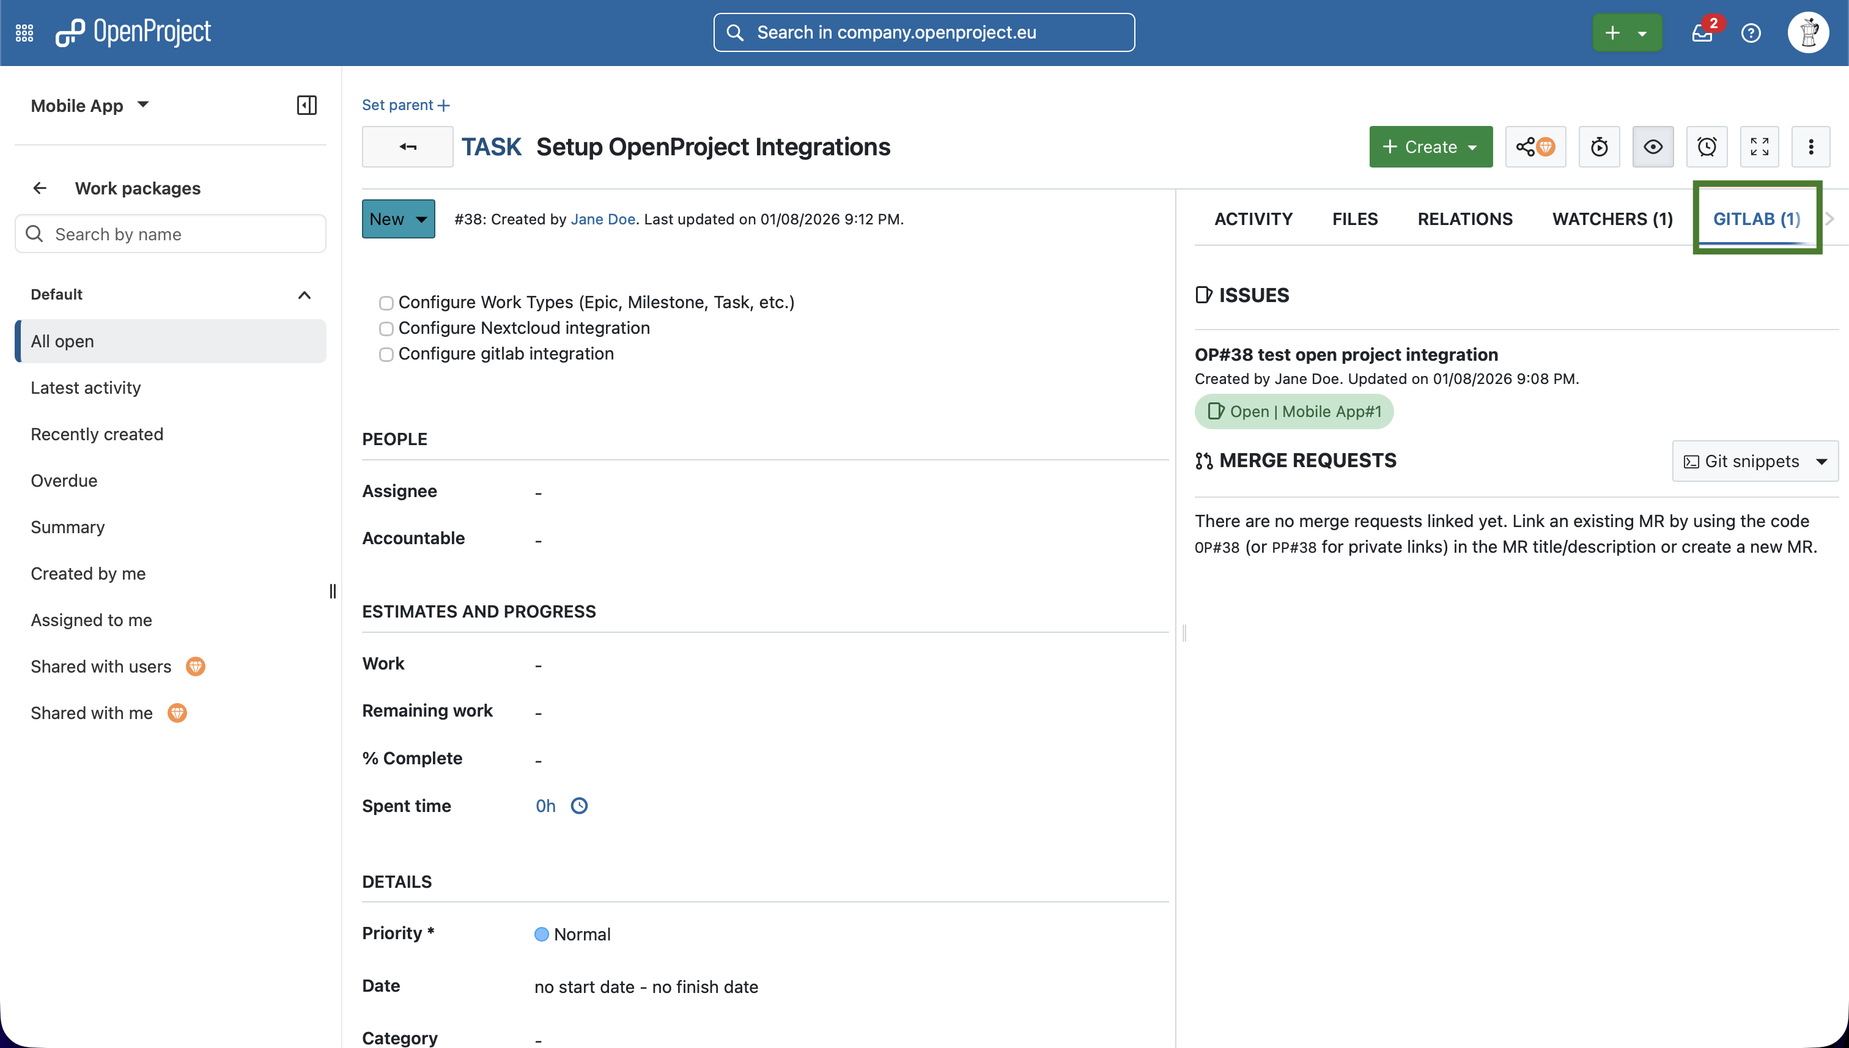Select the All open view
This screenshot has width=1849, height=1048.
point(171,341)
